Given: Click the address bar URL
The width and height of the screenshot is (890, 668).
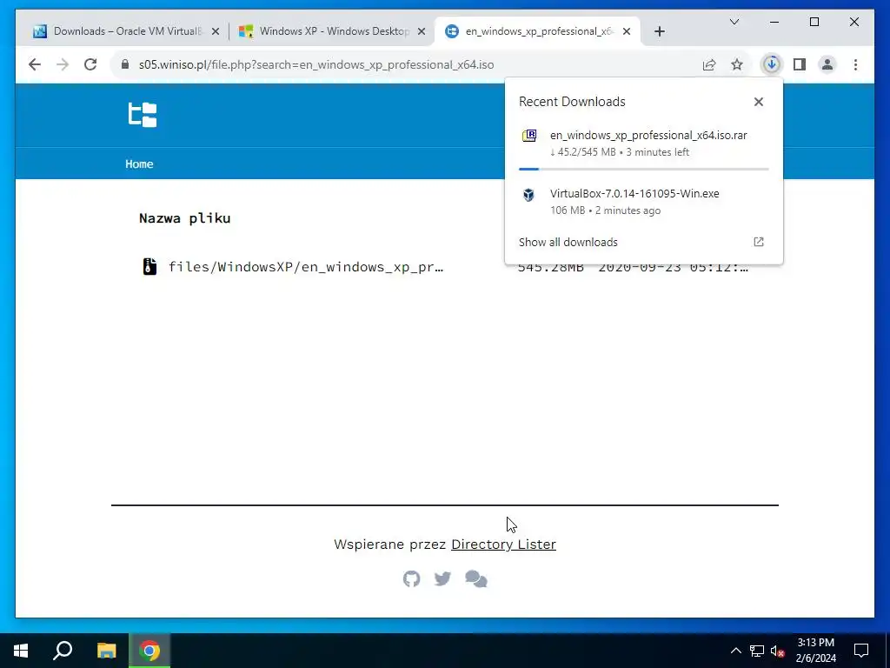Looking at the screenshot, I should [x=316, y=64].
